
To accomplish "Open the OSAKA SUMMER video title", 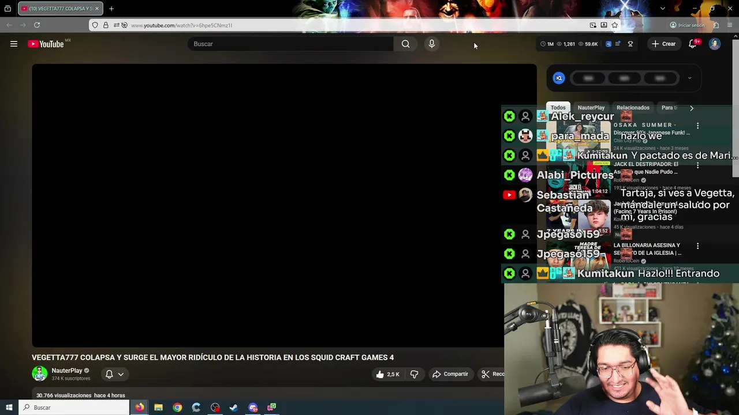I will (x=651, y=129).
